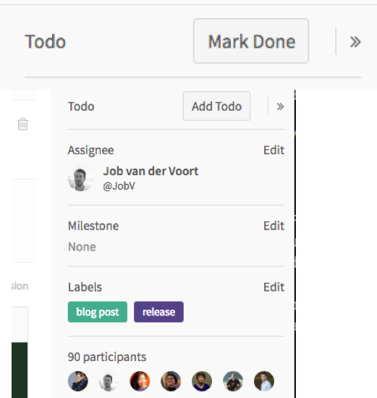Click the @JobV username
Viewport: 377px width, 398px height.
point(119,186)
